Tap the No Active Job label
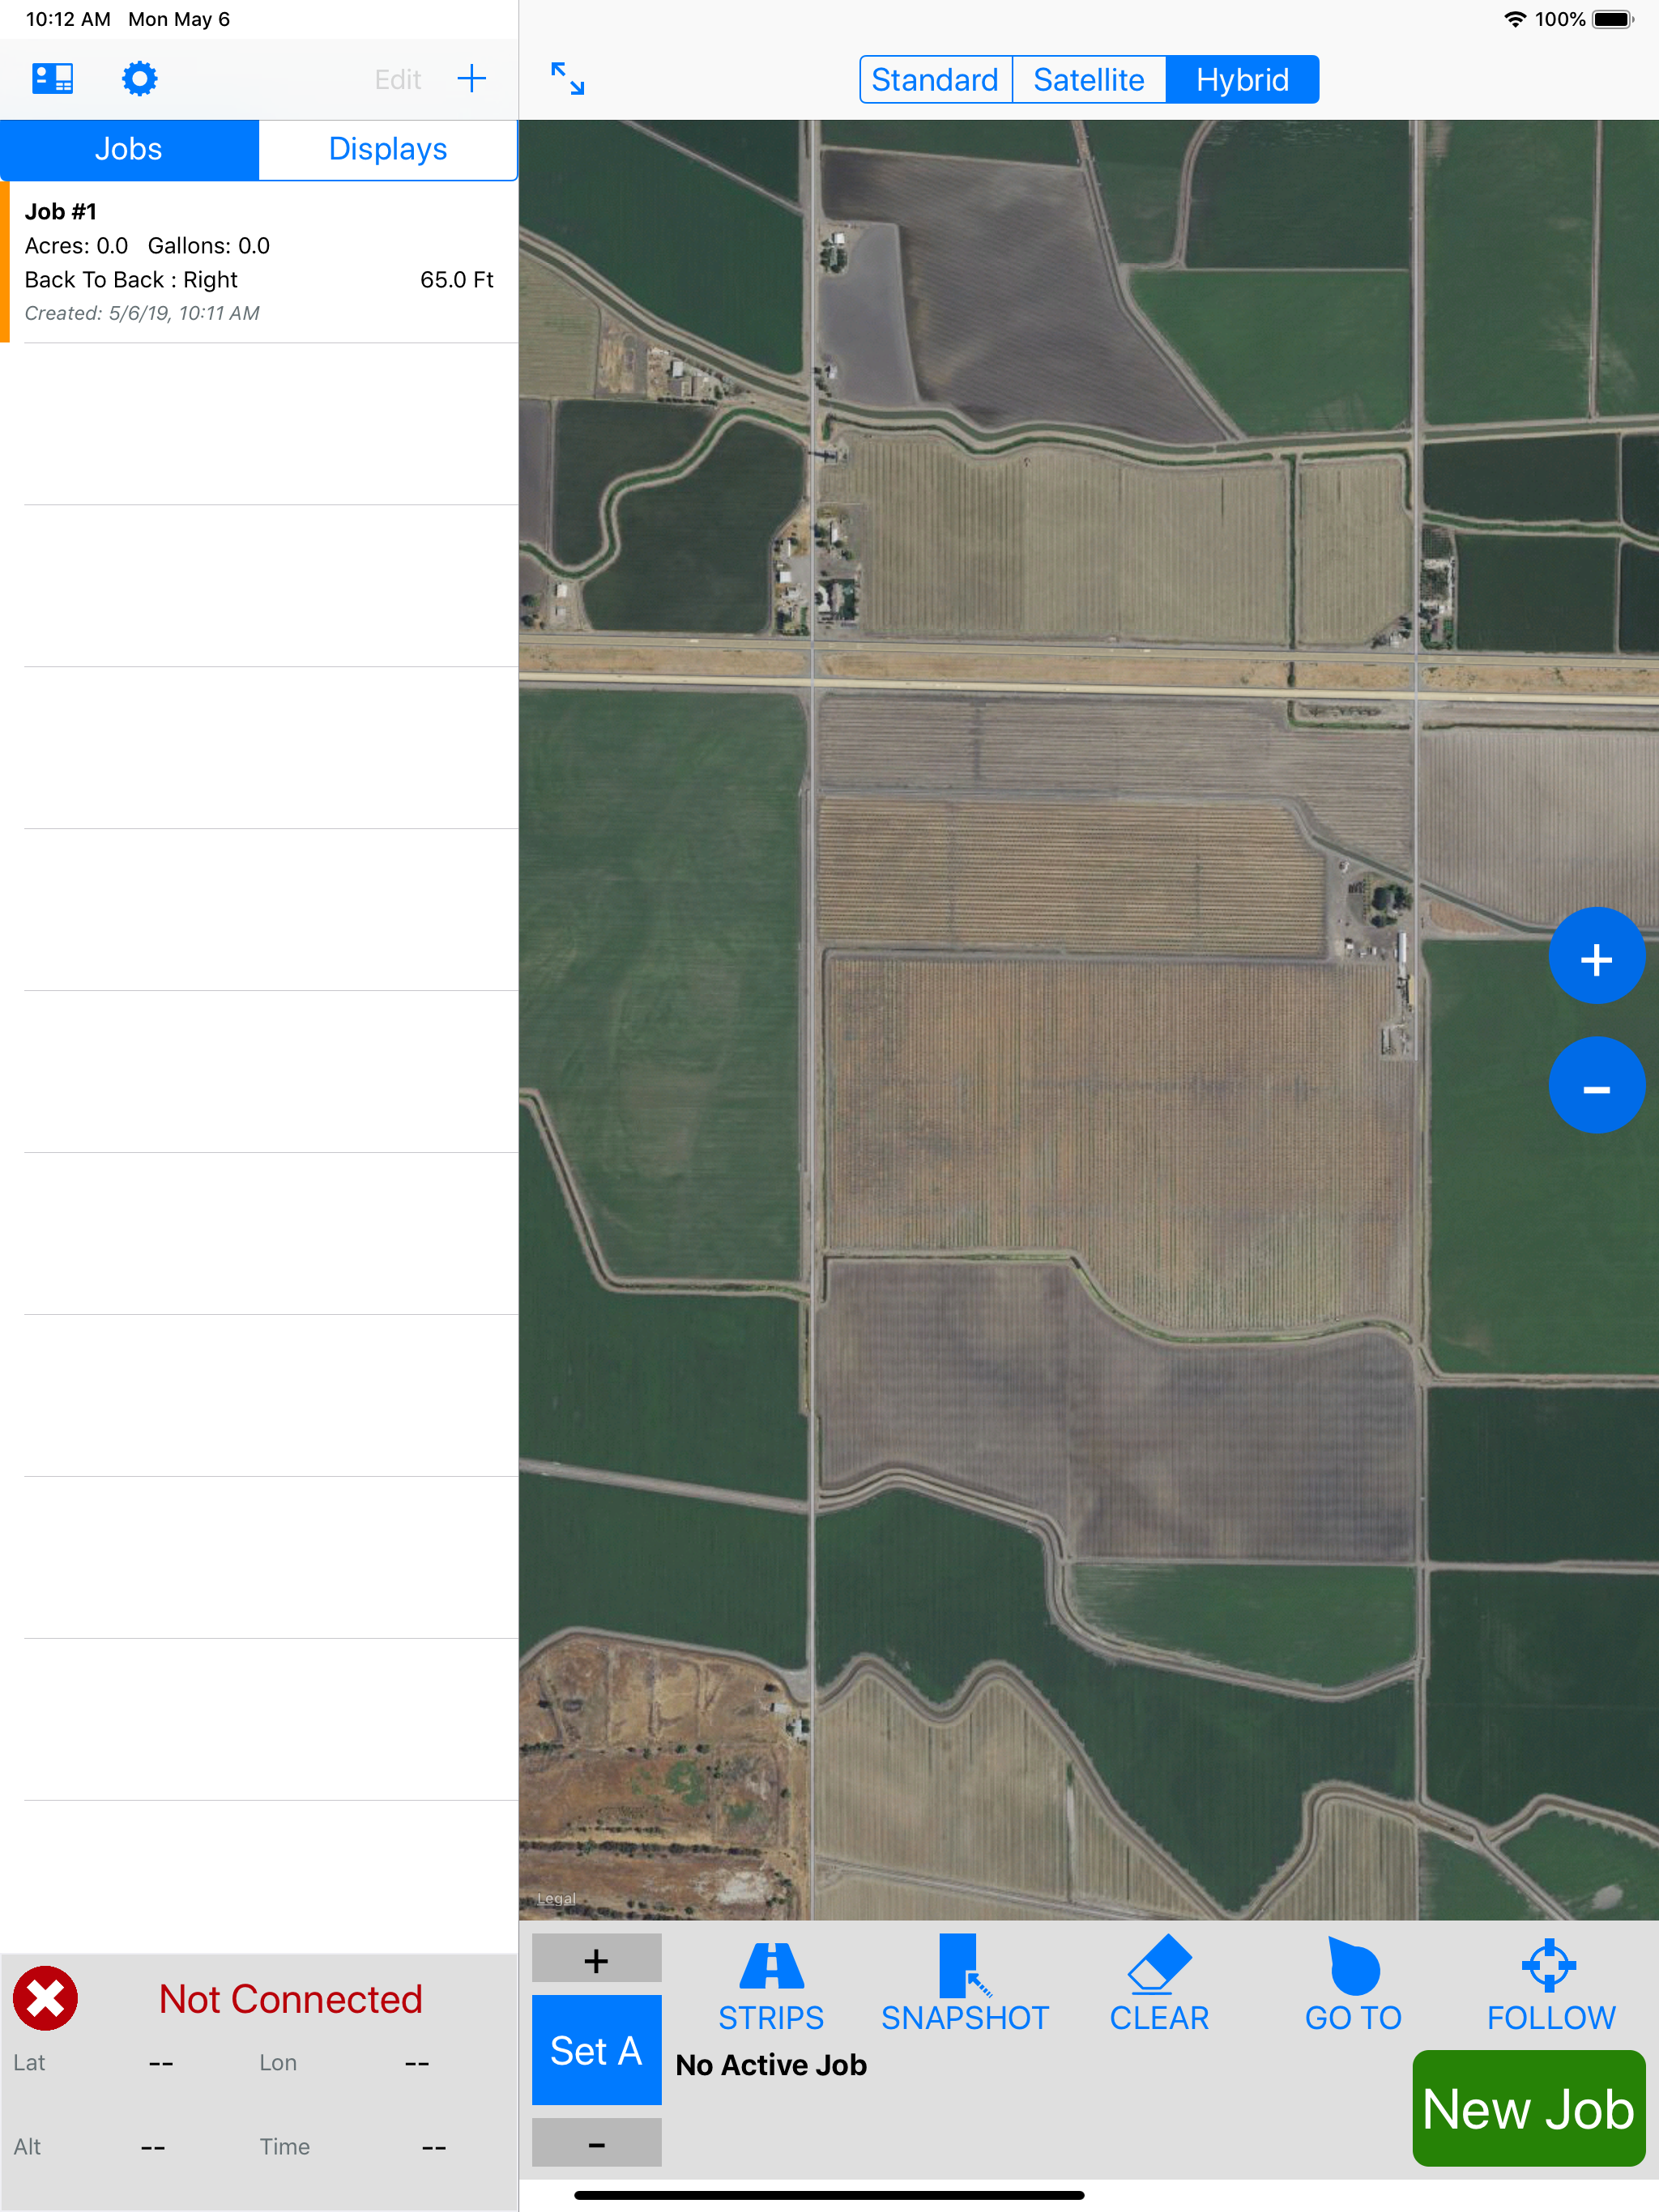1659x2212 pixels. pyautogui.click(x=771, y=2065)
